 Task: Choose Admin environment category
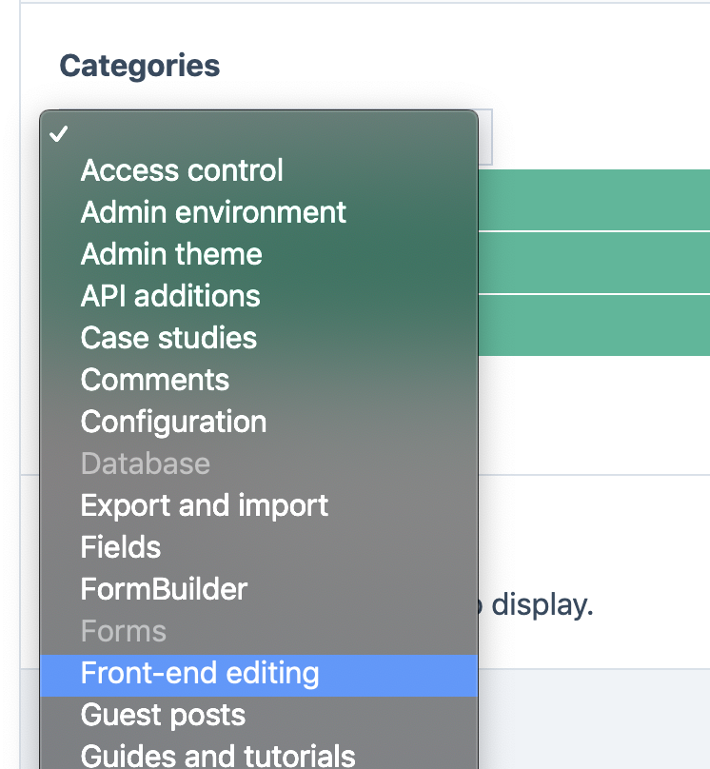point(213,212)
